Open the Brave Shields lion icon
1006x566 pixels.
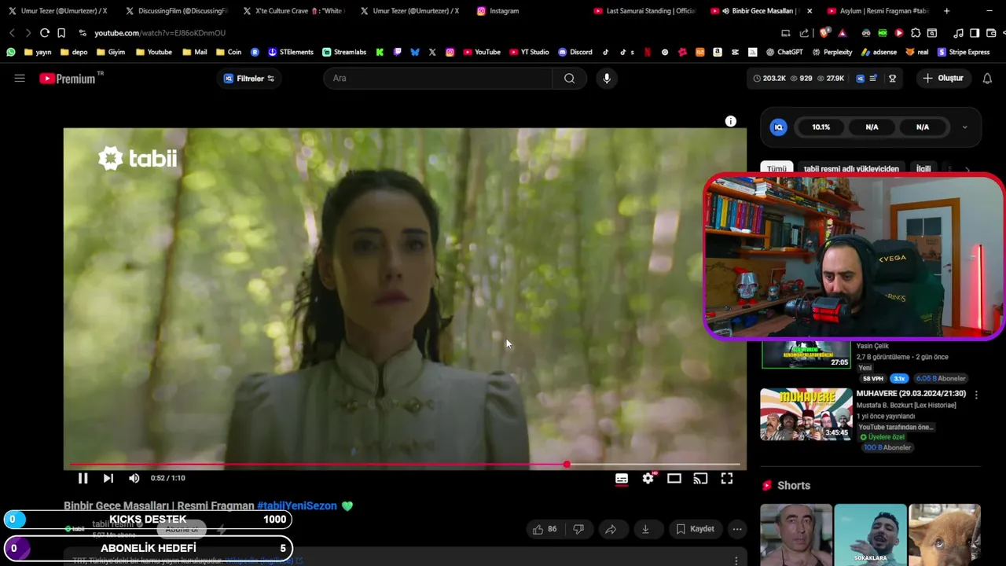(824, 33)
